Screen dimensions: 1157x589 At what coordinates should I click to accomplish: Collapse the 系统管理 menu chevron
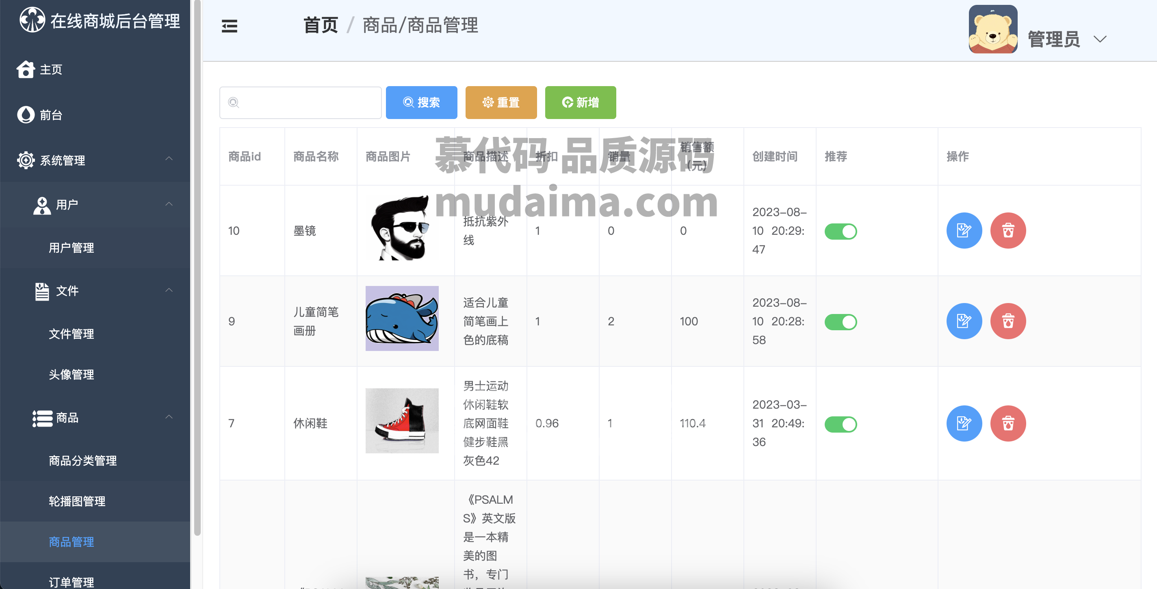coord(169,158)
